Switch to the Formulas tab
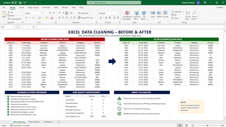Screen dimensions: 226x127 (46, 8)
